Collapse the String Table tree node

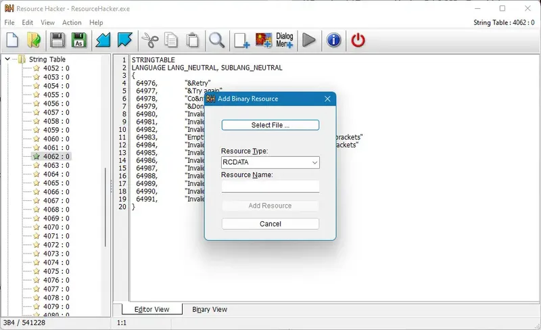pyautogui.click(x=7, y=60)
